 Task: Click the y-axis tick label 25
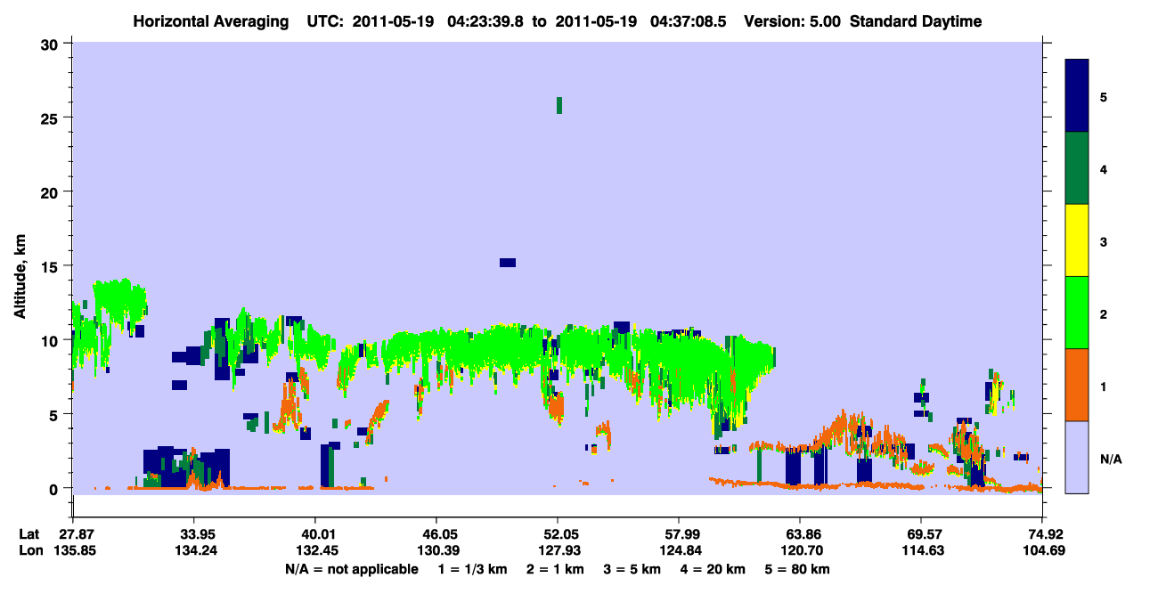tap(52, 118)
